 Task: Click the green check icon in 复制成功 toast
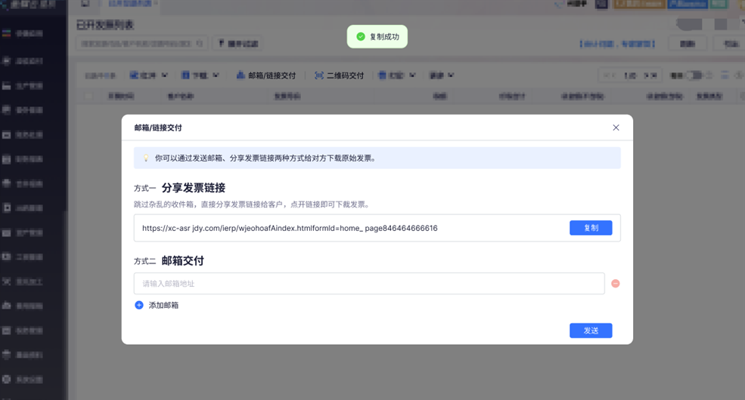pyautogui.click(x=361, y=36)
